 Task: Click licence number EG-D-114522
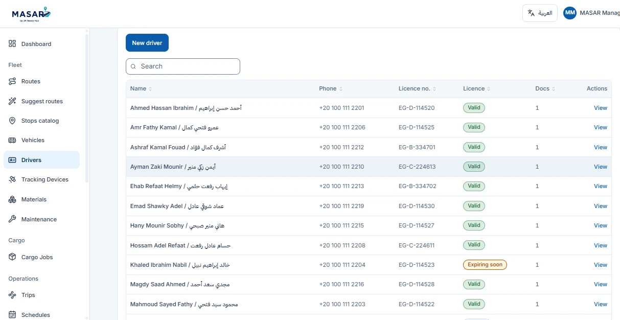[x=417, y=304]
